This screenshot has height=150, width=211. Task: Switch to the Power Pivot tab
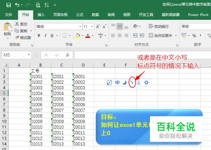tap(198, 15)
